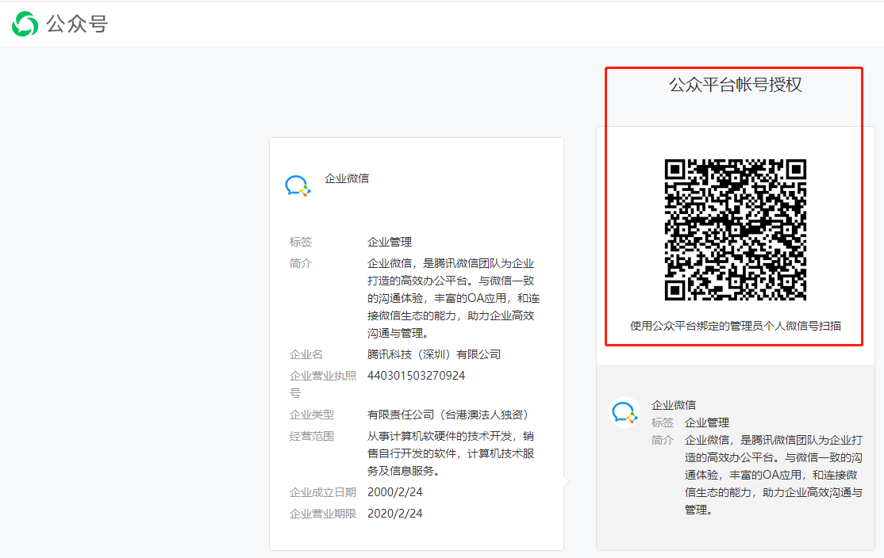Click the 公众平台帐号授权 heading
This screenshot has width=884, height=558.
coord(735,85)
